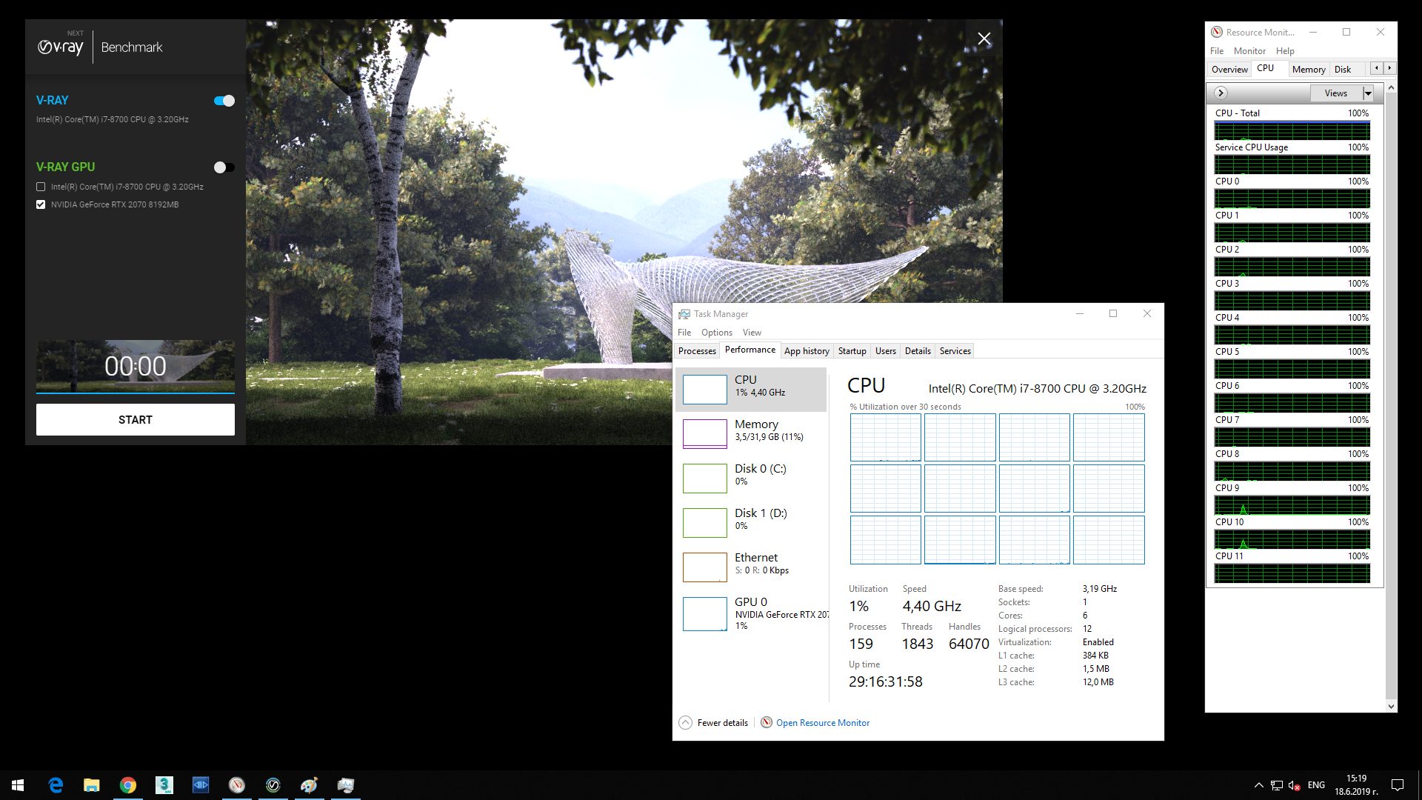Click the up arrow of the Resource Monitor scrollbar

1391,88
